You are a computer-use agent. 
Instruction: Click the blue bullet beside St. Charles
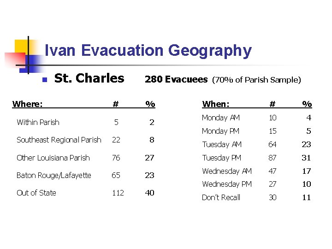(x=45, y=80)
